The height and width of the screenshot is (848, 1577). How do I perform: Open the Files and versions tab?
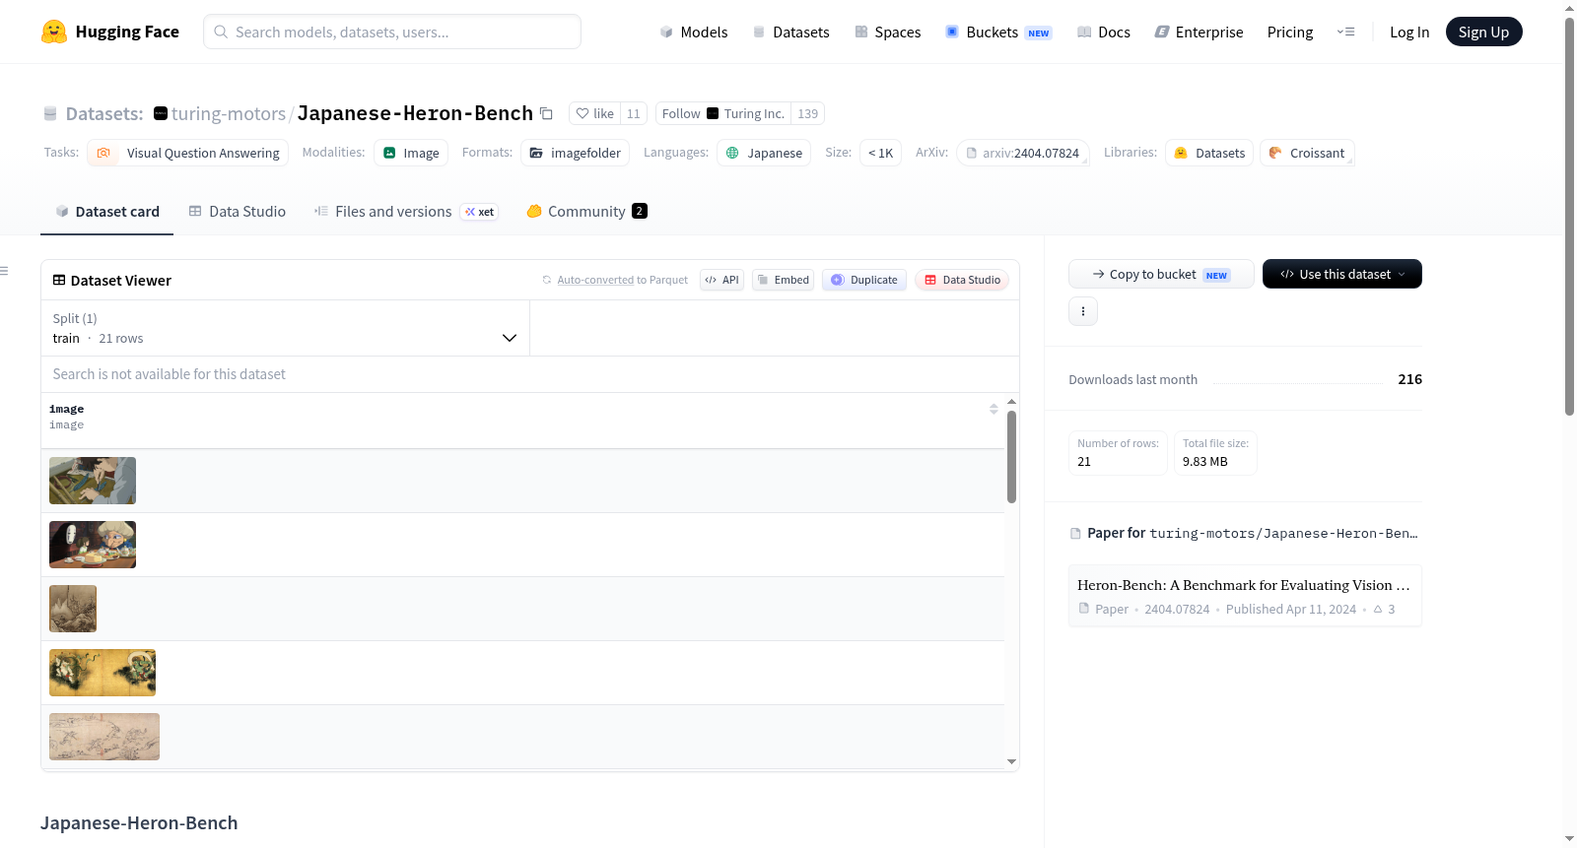[406, 211]
